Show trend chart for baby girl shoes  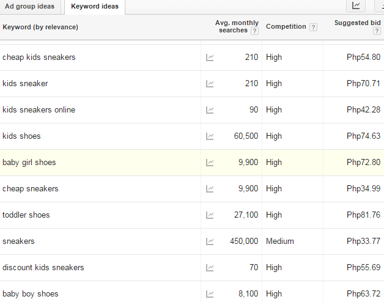[210, 163]
